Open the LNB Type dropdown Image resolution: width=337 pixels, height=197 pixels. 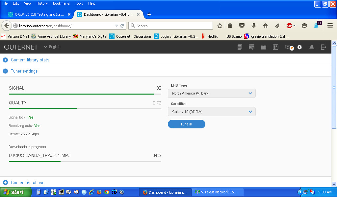[x=212, y=93]
